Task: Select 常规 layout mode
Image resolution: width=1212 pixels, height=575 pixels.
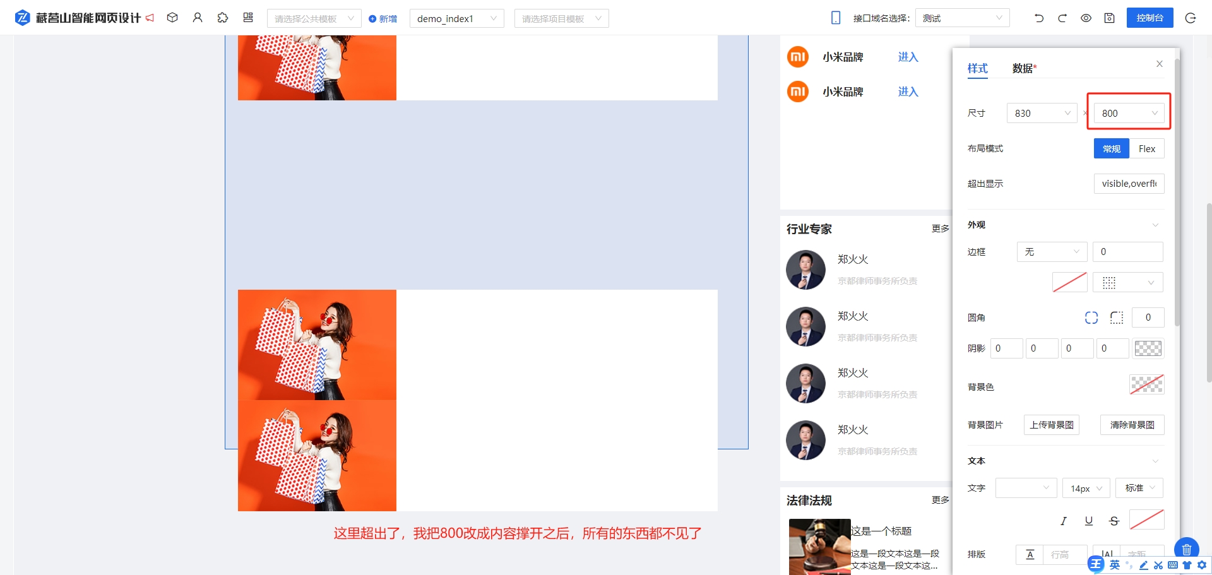Action: click(x=1112, y=149)
